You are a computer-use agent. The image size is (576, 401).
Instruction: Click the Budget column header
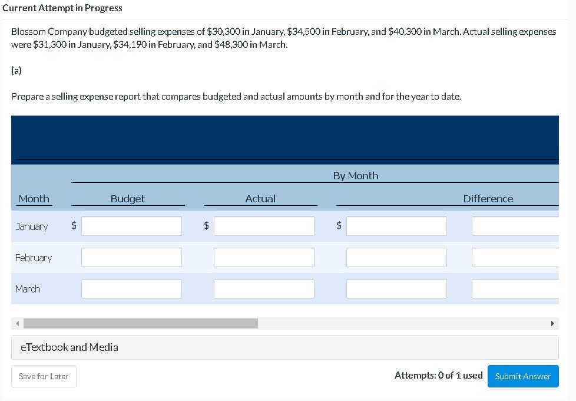(x=128, y=199)
